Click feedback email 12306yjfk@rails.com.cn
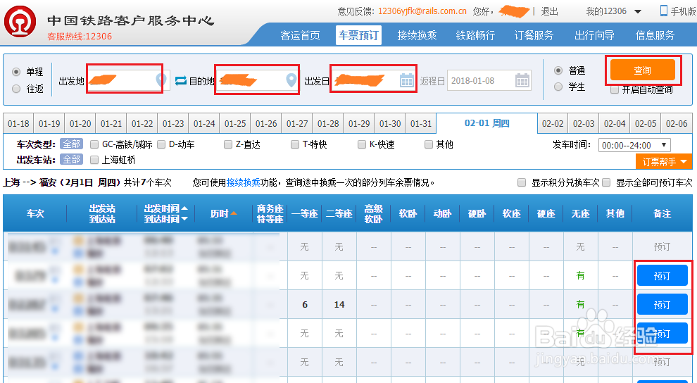Screen dimensions: 697x383 pos(422,11)
